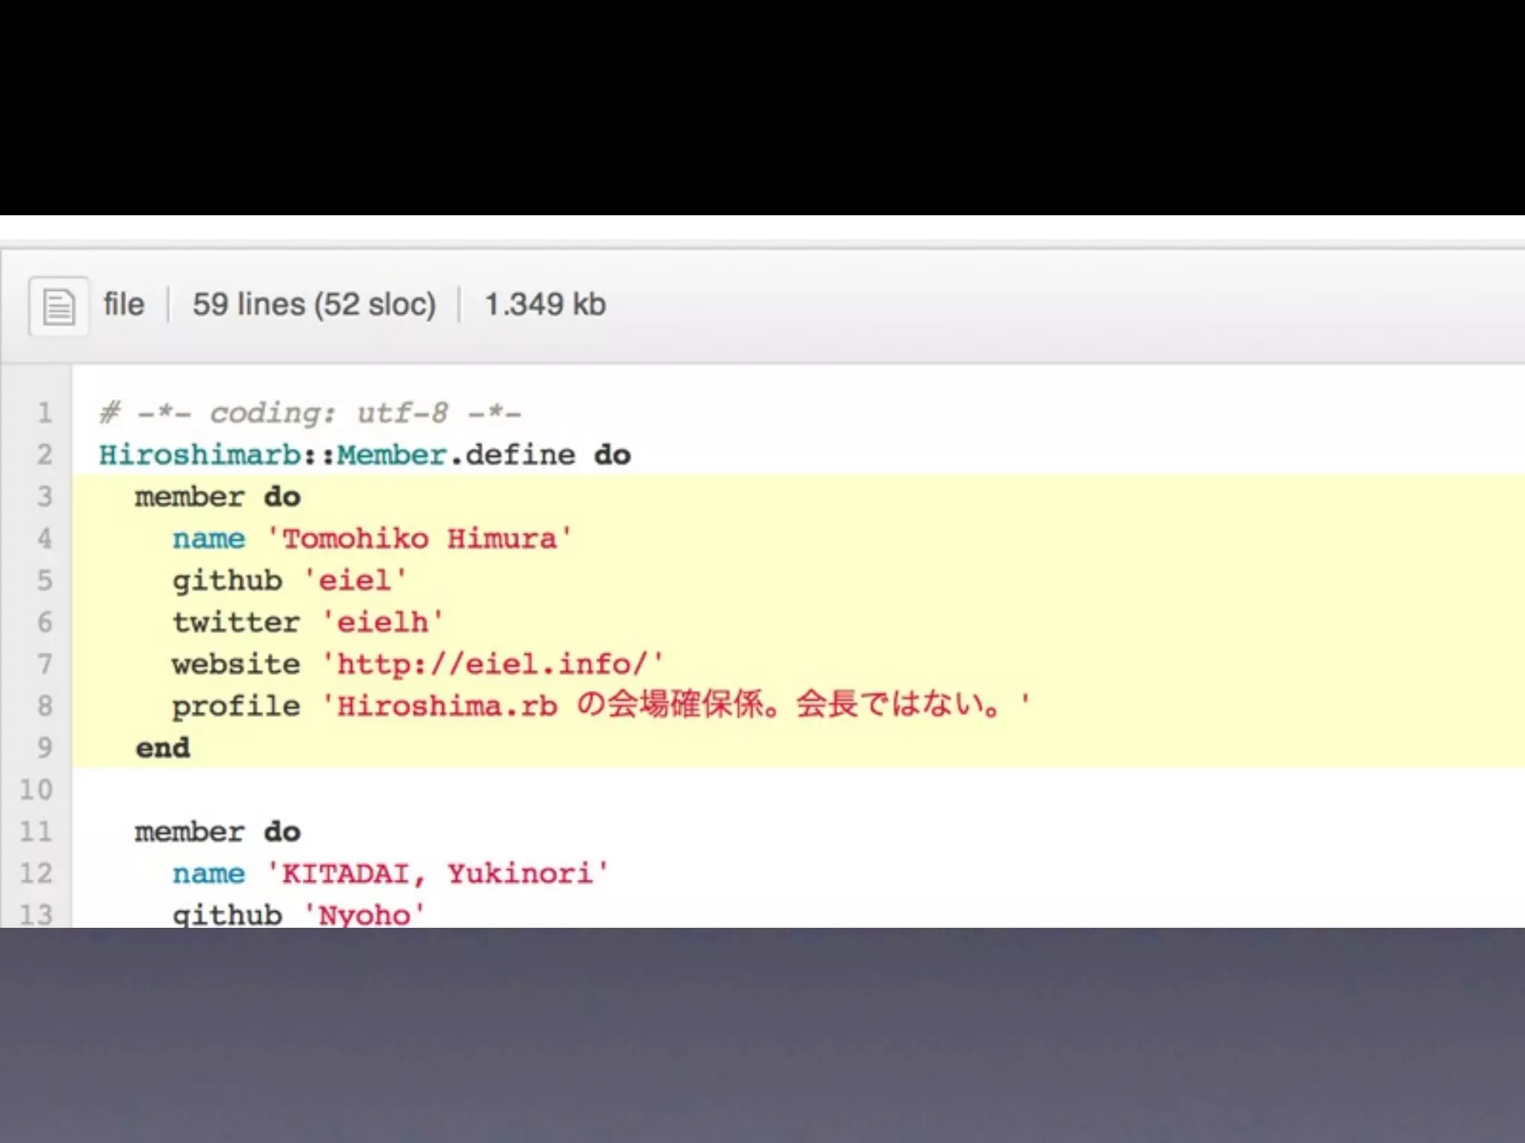Viewport: 1525px width, 1143px height.
Task: Click line number 9 in gutter
Action: click(x=45, y=748)
